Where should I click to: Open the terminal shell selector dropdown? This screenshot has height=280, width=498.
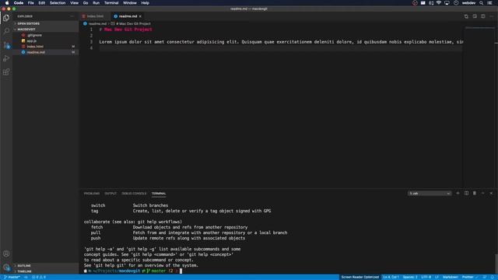(x=430, y=194)
